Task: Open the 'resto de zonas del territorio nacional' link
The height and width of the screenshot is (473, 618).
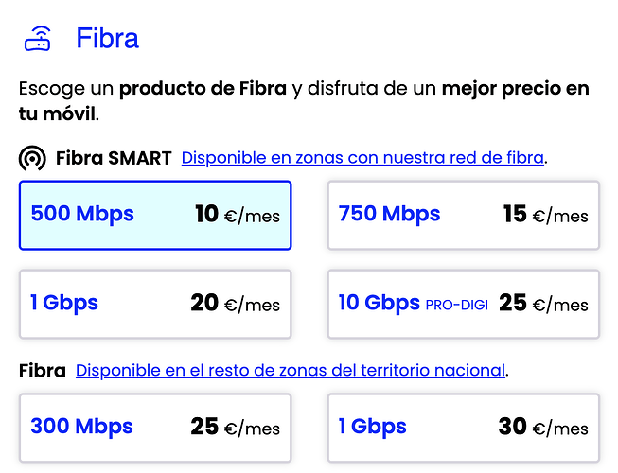Action: 291,370
